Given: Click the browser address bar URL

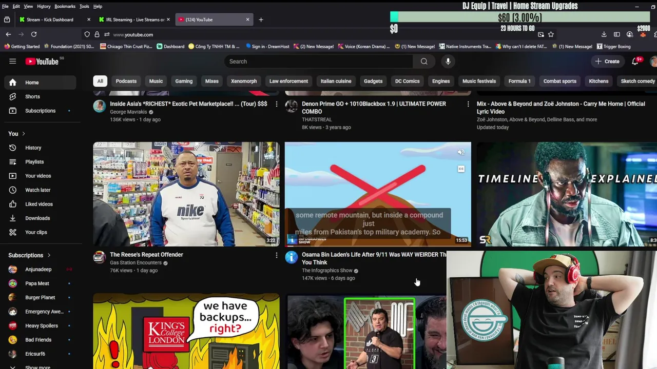Looking at the screenshot, I should [133, 34].
